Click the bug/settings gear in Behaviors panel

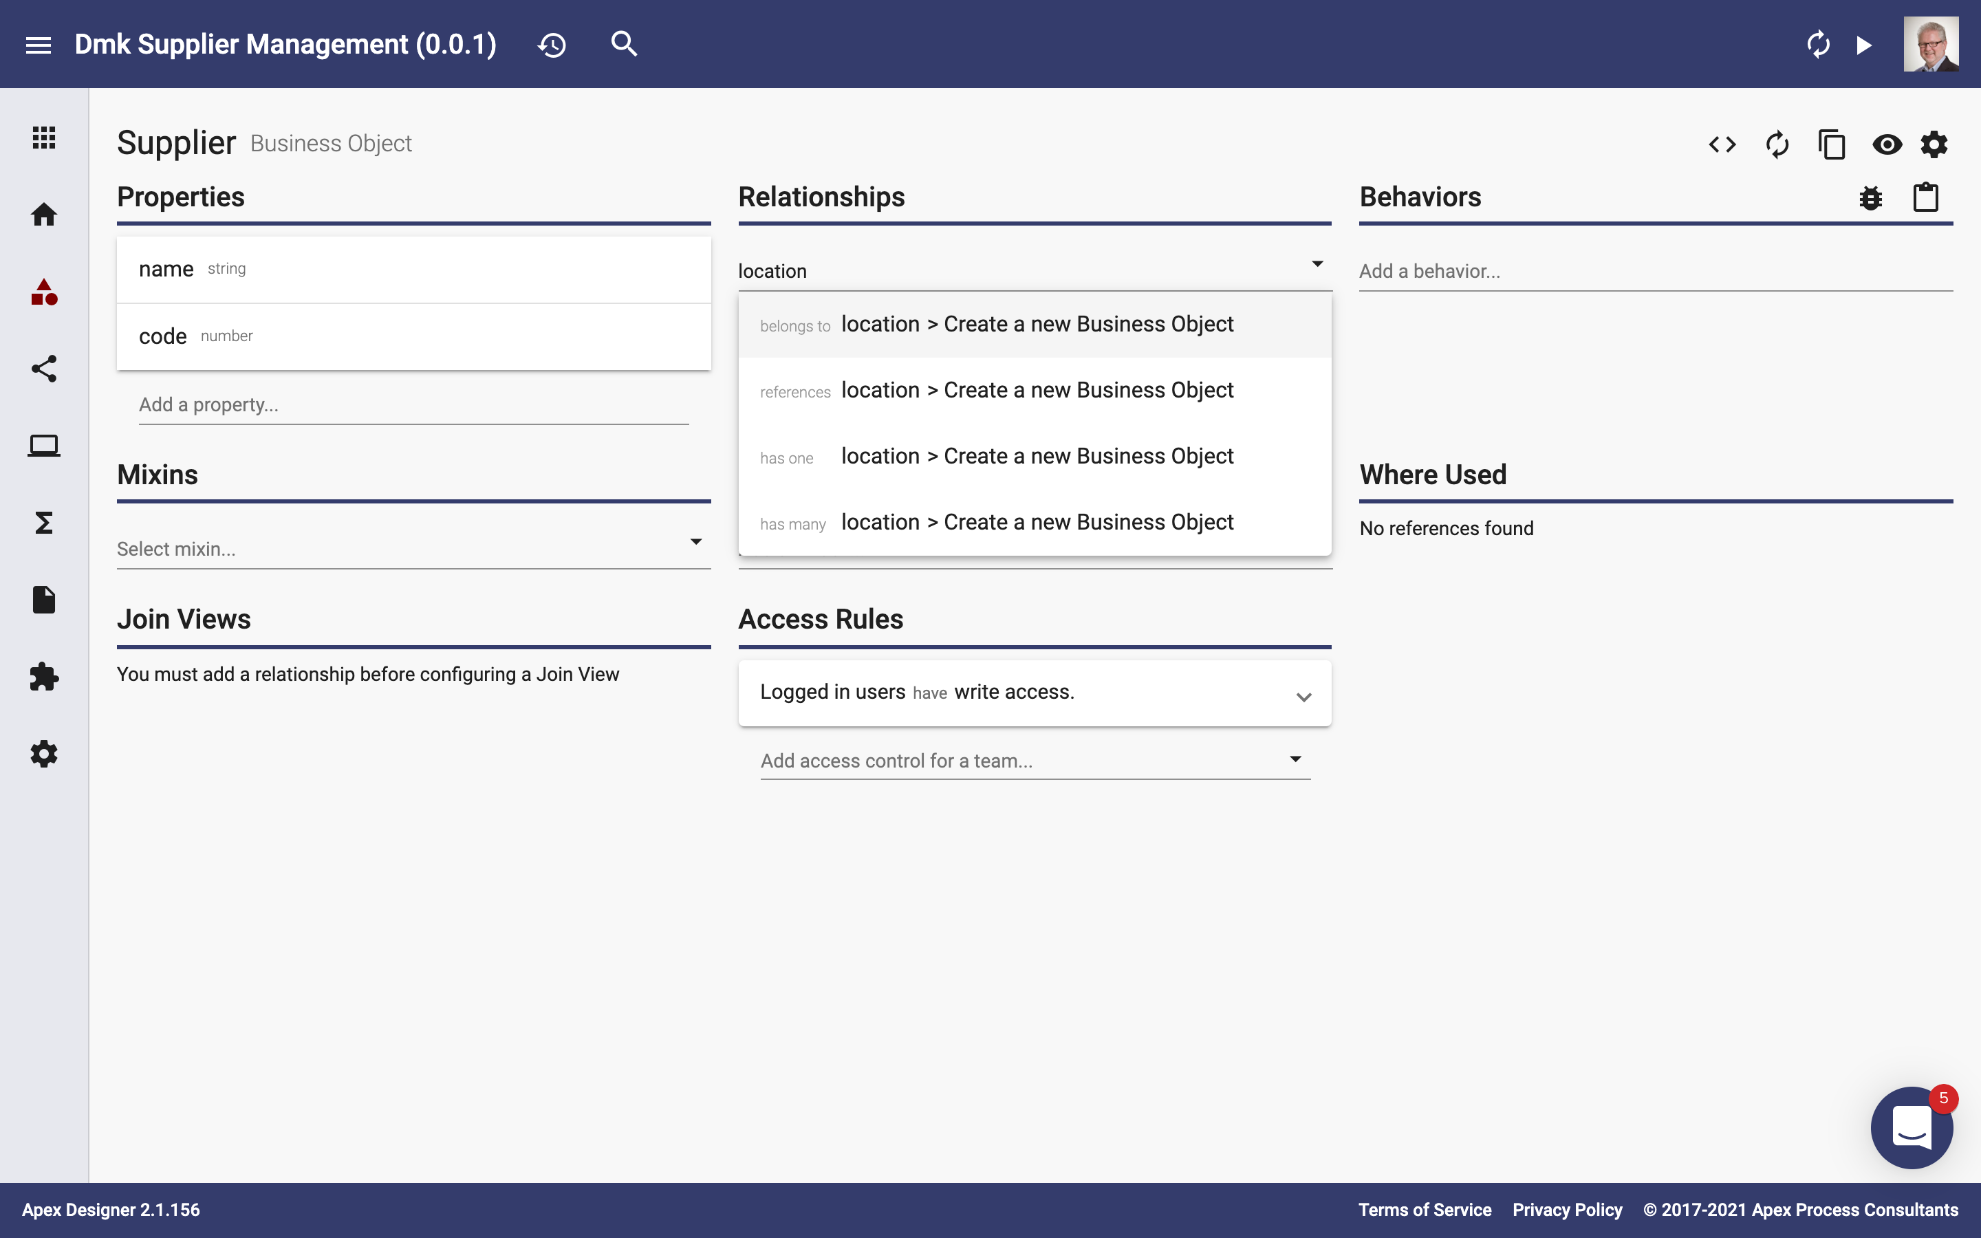pos(1871,197)
